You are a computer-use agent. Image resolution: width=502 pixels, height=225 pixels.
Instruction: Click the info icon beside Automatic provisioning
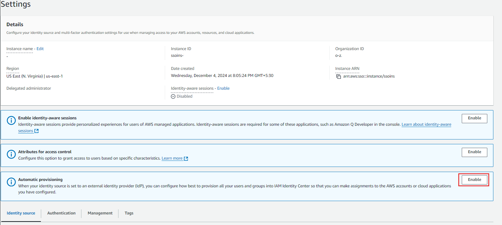(11, 182)
